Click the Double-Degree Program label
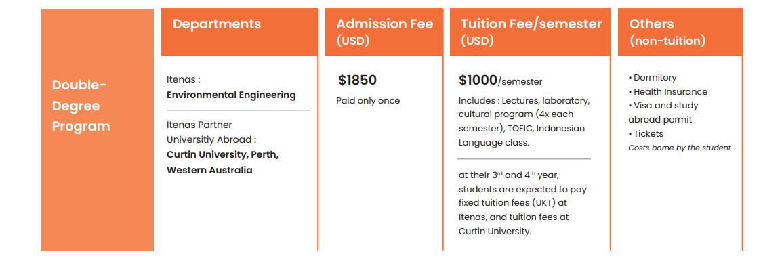The image size is (784, 264). coord(81,106)
